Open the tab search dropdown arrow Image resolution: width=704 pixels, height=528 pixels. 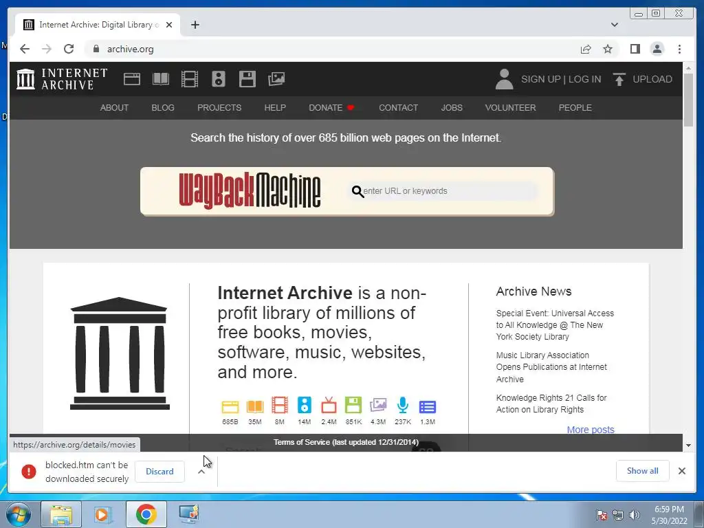coord(614,25)
